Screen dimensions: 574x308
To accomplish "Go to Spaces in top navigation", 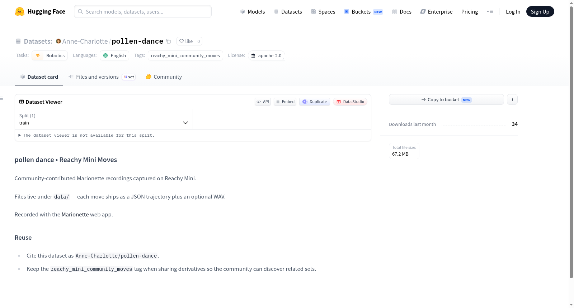I will [x=323, y=11].
